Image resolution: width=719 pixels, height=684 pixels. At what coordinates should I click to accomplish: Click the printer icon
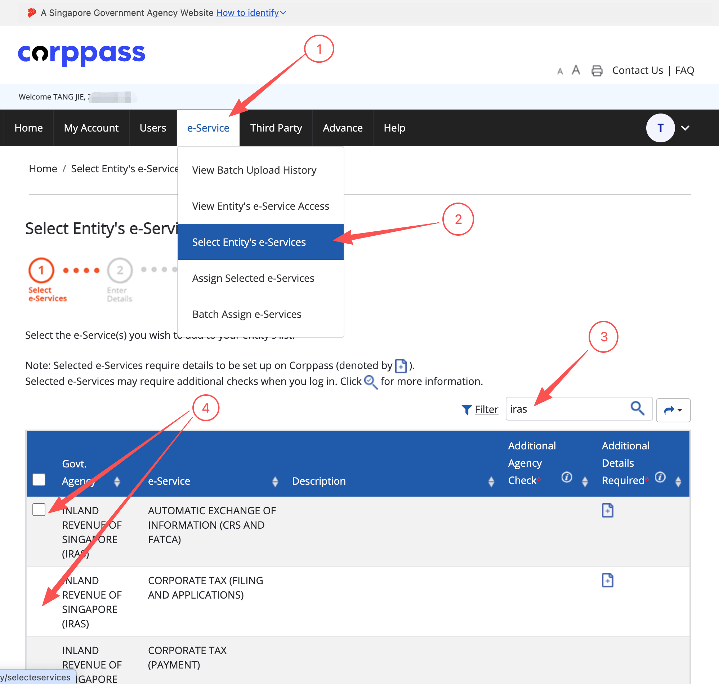coord(597,70)
